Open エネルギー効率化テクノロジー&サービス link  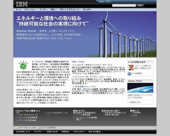93,65
